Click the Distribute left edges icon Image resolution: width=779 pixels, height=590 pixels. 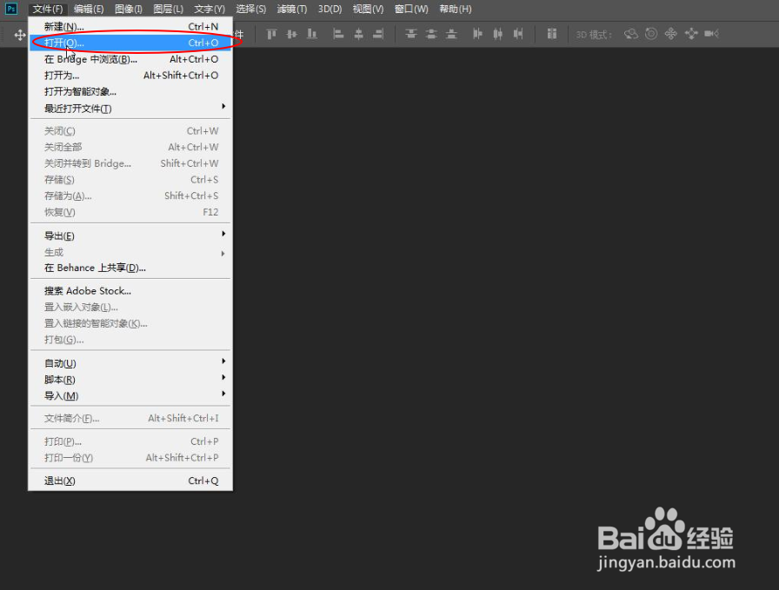477,34
